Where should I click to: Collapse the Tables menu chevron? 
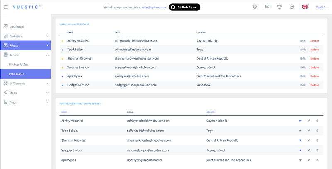[47, 55]
